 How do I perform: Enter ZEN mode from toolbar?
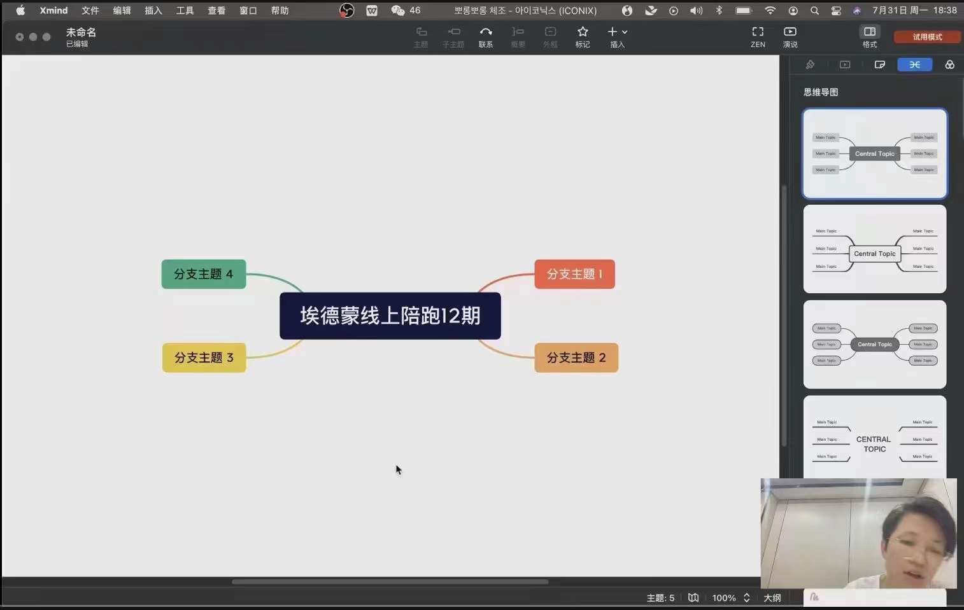click(758, 37)
